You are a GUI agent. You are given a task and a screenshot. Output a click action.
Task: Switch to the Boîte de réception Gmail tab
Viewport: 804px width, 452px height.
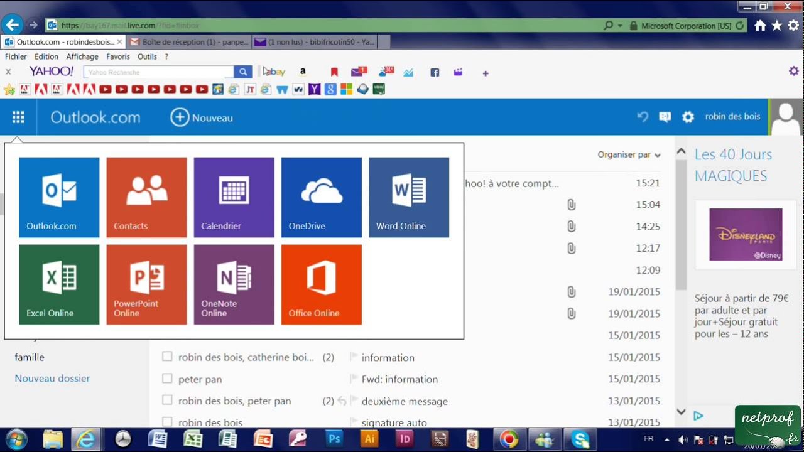(189, 42)
